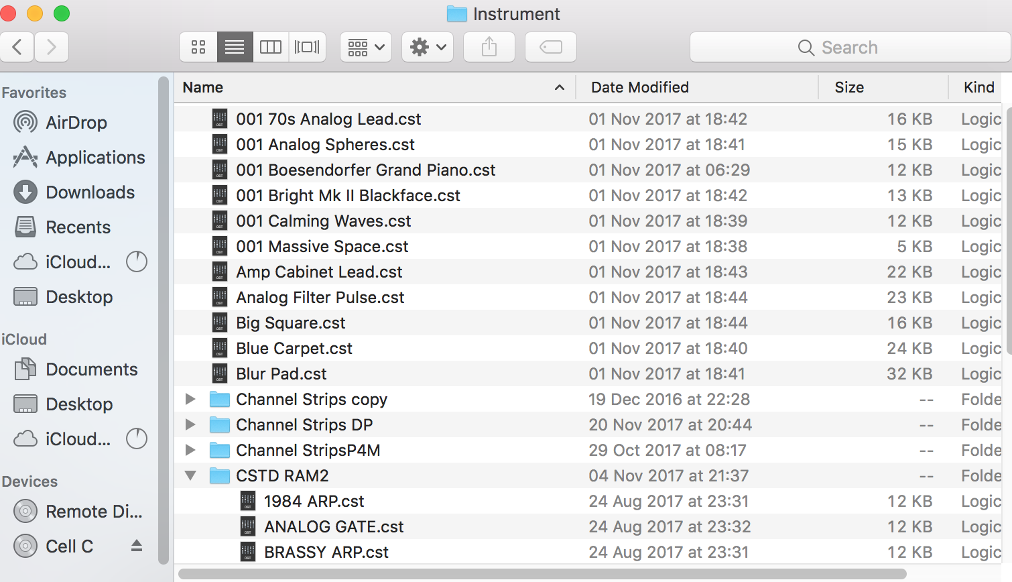Collapse the CSTD RAM2 folder

190,475
